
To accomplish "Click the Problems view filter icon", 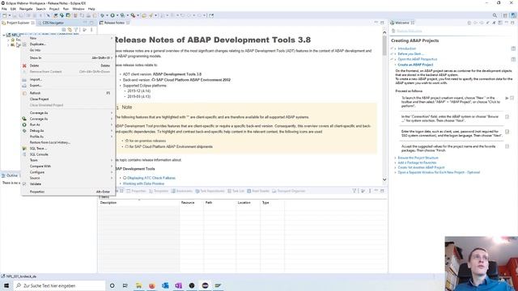I will tap(355, 191).
